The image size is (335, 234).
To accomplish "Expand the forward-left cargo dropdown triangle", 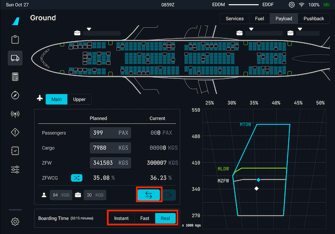I will pos(89,29).
